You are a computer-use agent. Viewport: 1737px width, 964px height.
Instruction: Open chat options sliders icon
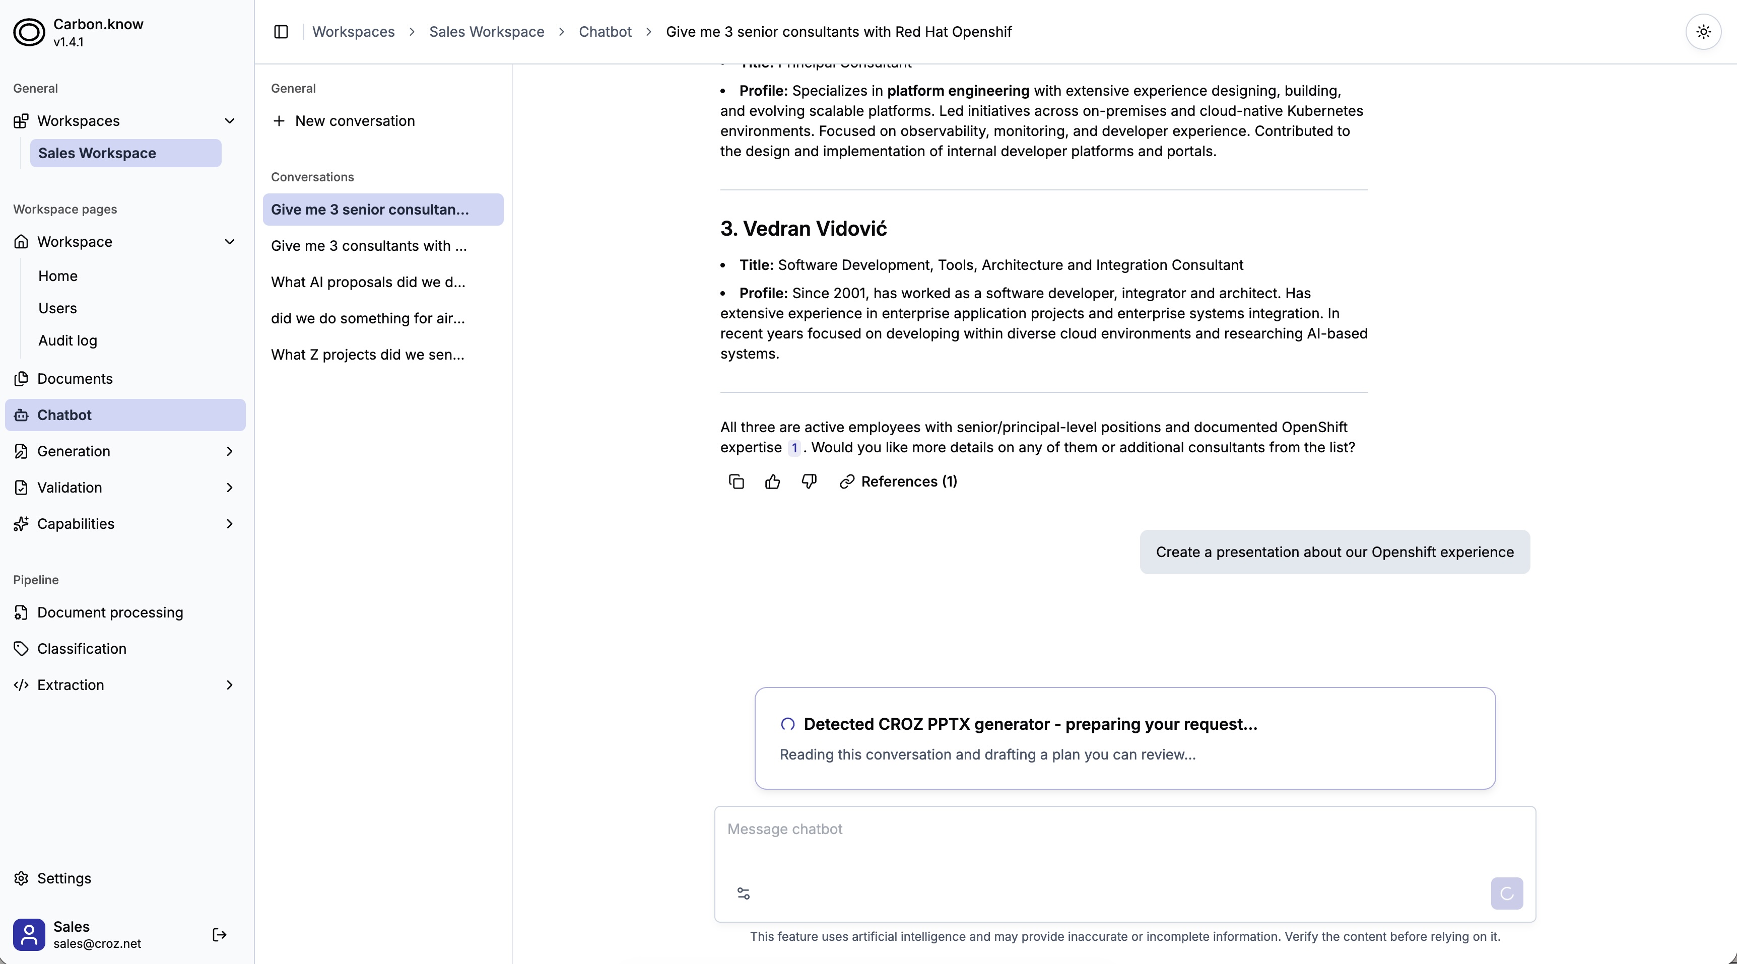coord(743,893)
